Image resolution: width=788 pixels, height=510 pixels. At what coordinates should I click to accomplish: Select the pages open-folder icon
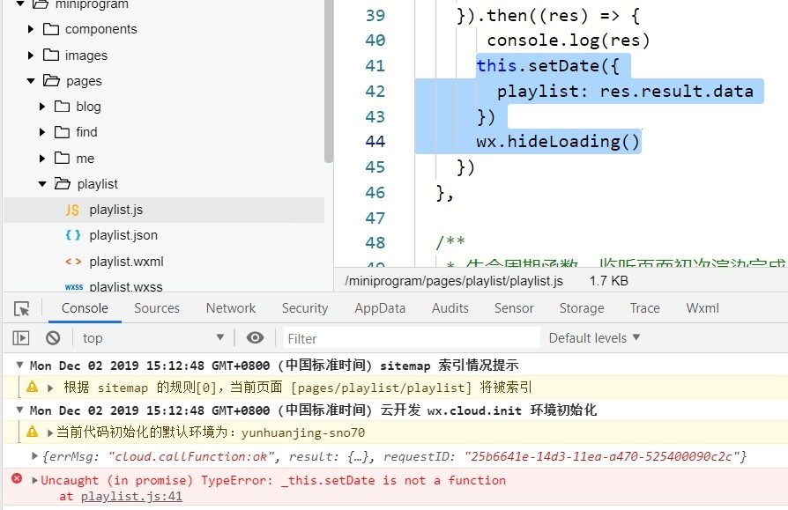pyautogui.click(x=51, y=80)
